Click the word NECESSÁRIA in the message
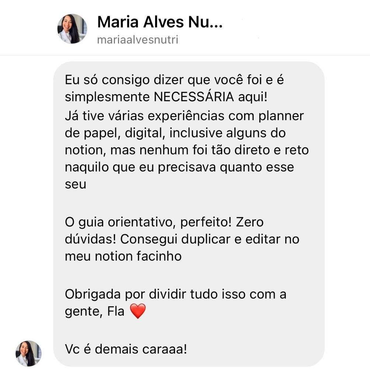This screenshot has height=377, width=370. tap(194, 97)
